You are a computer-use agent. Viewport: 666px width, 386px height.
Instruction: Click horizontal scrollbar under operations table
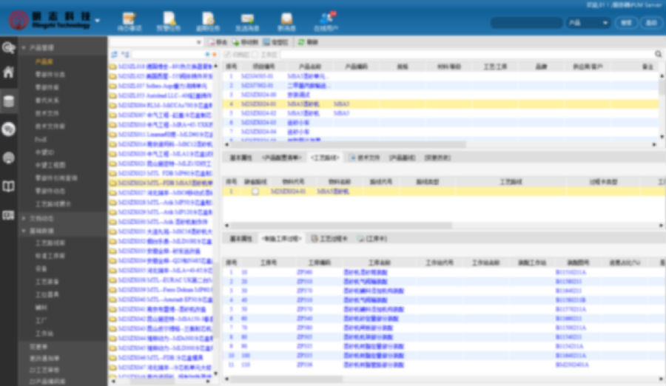[286, 379]
